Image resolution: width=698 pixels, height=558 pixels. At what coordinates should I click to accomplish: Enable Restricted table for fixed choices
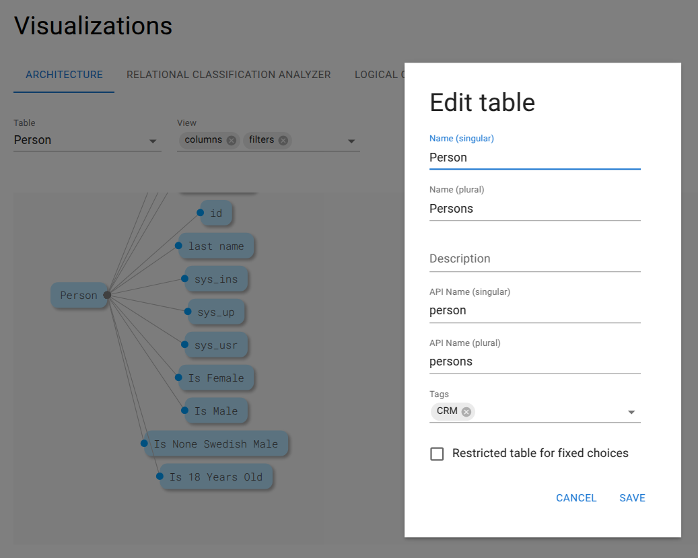coord(438,454)
